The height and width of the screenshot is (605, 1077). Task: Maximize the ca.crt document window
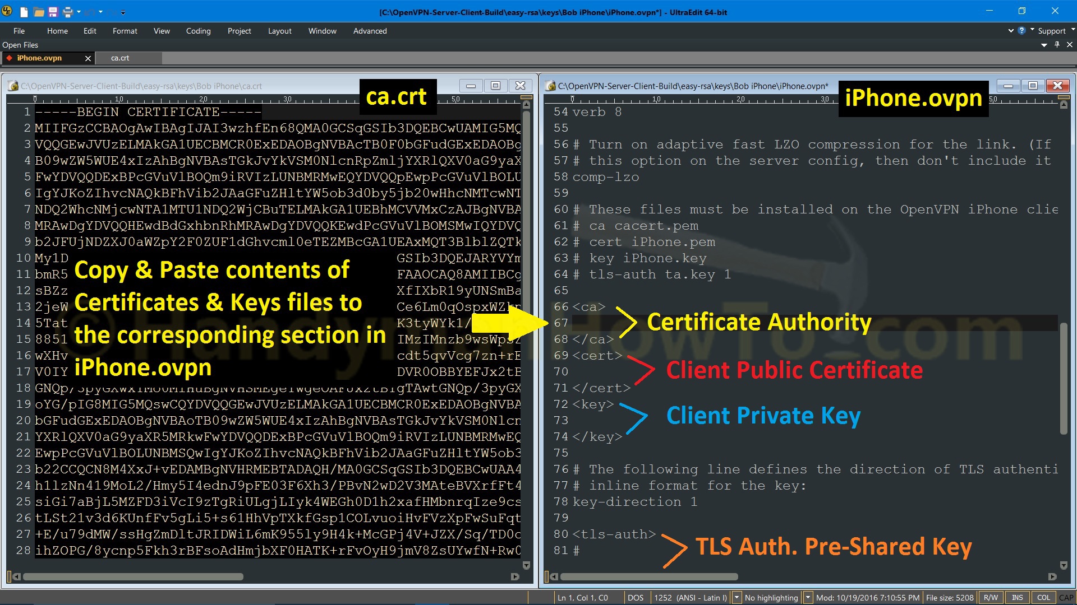point(495,86)
